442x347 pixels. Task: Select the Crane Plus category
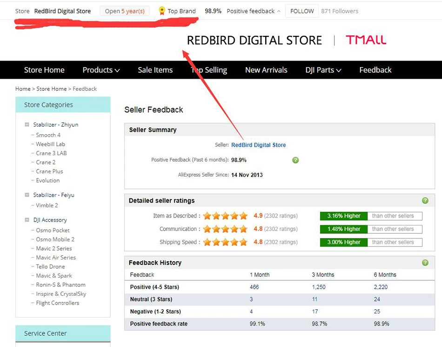click(49, 171)
